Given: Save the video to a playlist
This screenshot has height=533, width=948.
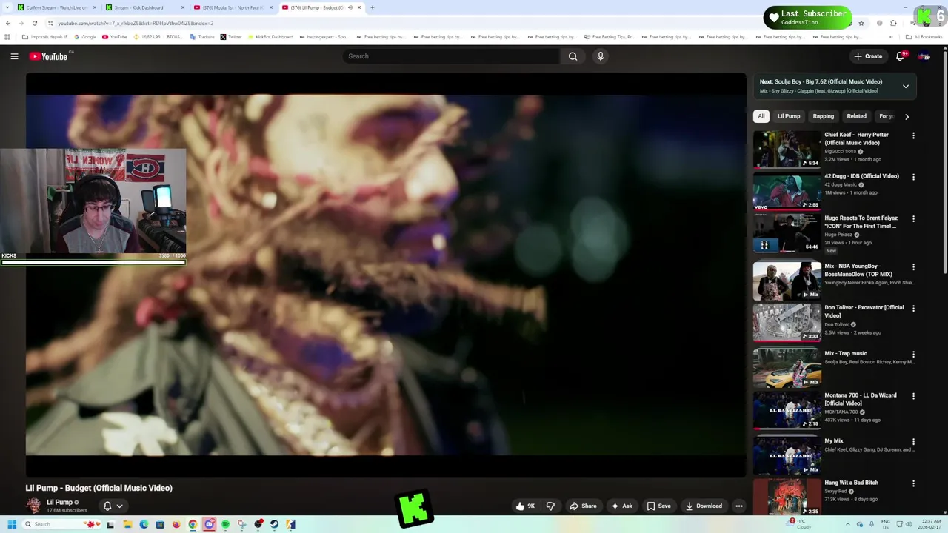Looking at the screenshot, I should pyautogui.click(x=658, y=506).
